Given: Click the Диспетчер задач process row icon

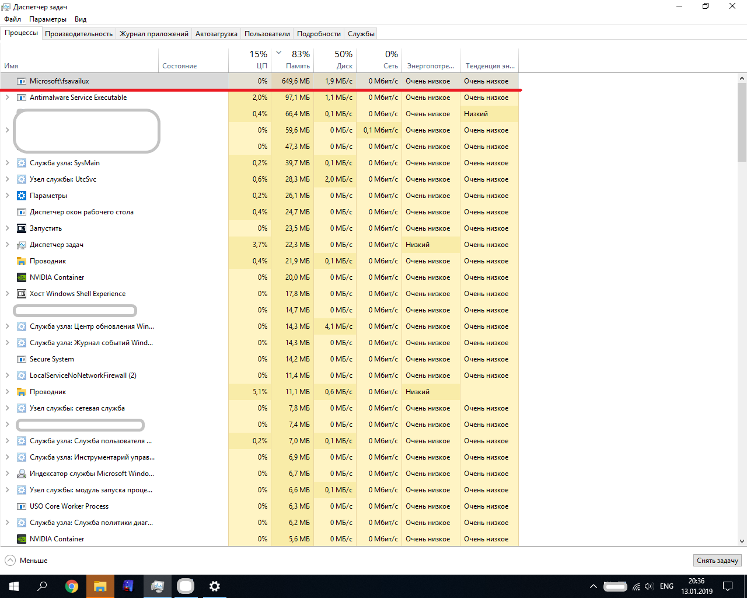Looking at the screenshot, I should point(22,245).
